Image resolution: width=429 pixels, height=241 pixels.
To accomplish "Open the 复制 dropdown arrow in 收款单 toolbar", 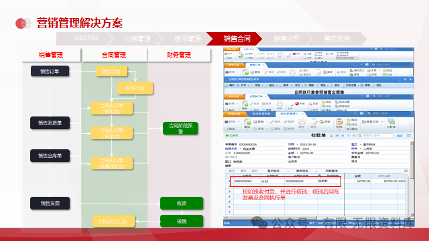I will [x=267, y=122].
